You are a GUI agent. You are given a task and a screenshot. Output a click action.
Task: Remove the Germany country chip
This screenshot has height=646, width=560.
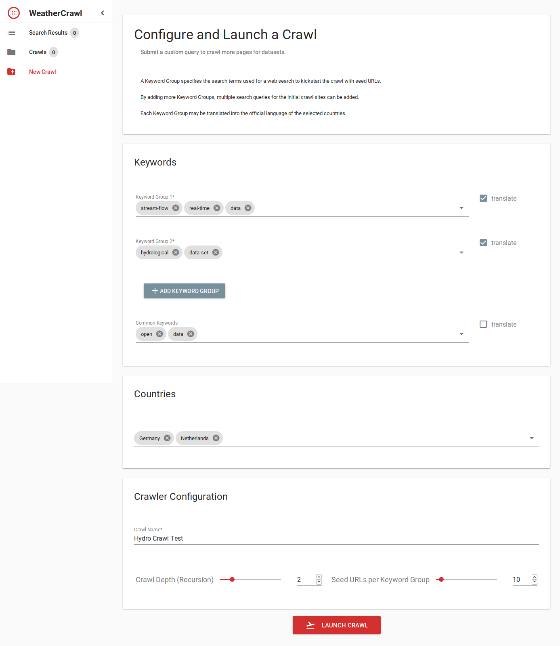tap(167, 438)
